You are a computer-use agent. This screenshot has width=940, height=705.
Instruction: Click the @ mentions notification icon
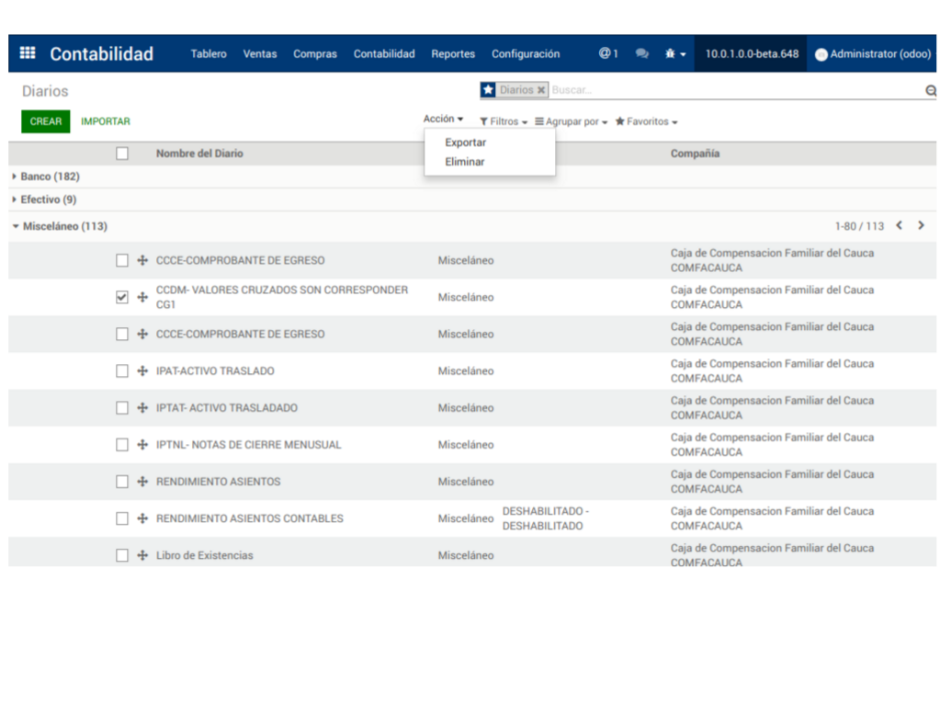point(607,53)
